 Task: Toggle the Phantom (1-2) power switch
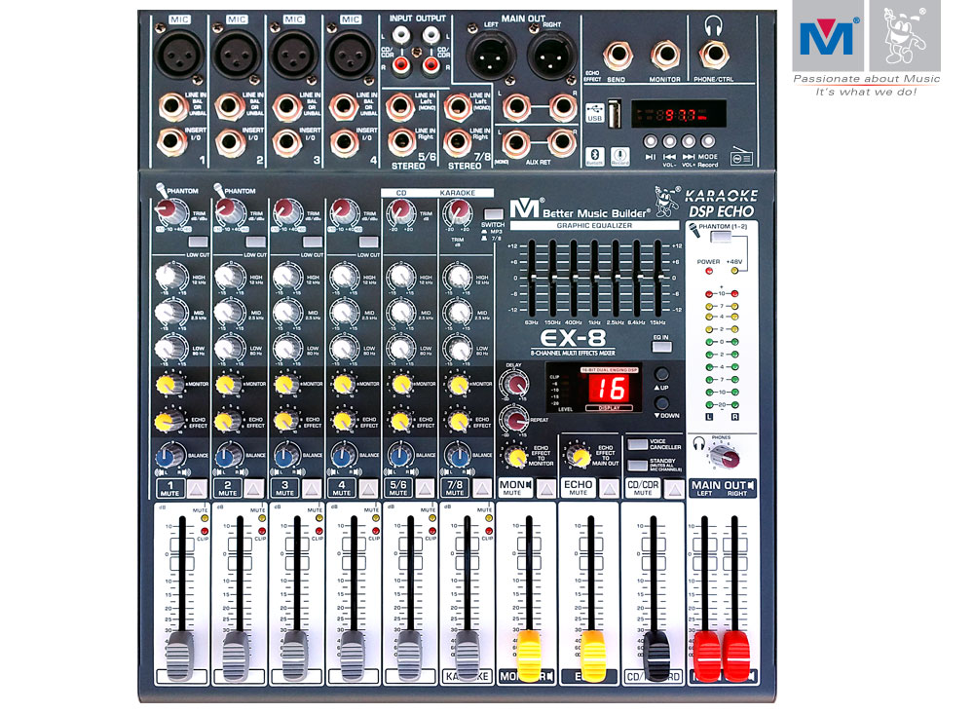tap(721, 237)
